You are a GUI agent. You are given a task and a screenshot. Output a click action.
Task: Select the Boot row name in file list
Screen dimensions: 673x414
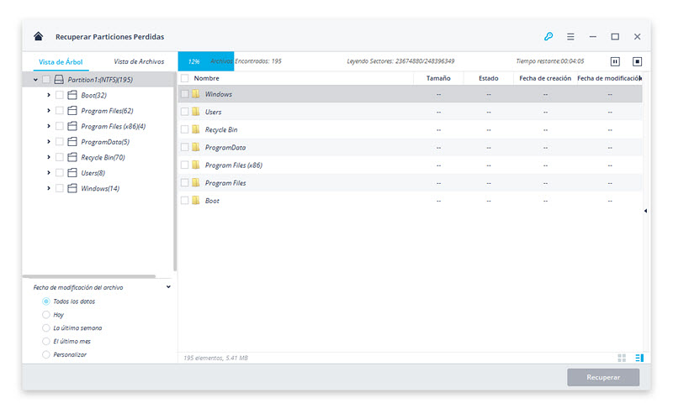[x=212, y=201]
